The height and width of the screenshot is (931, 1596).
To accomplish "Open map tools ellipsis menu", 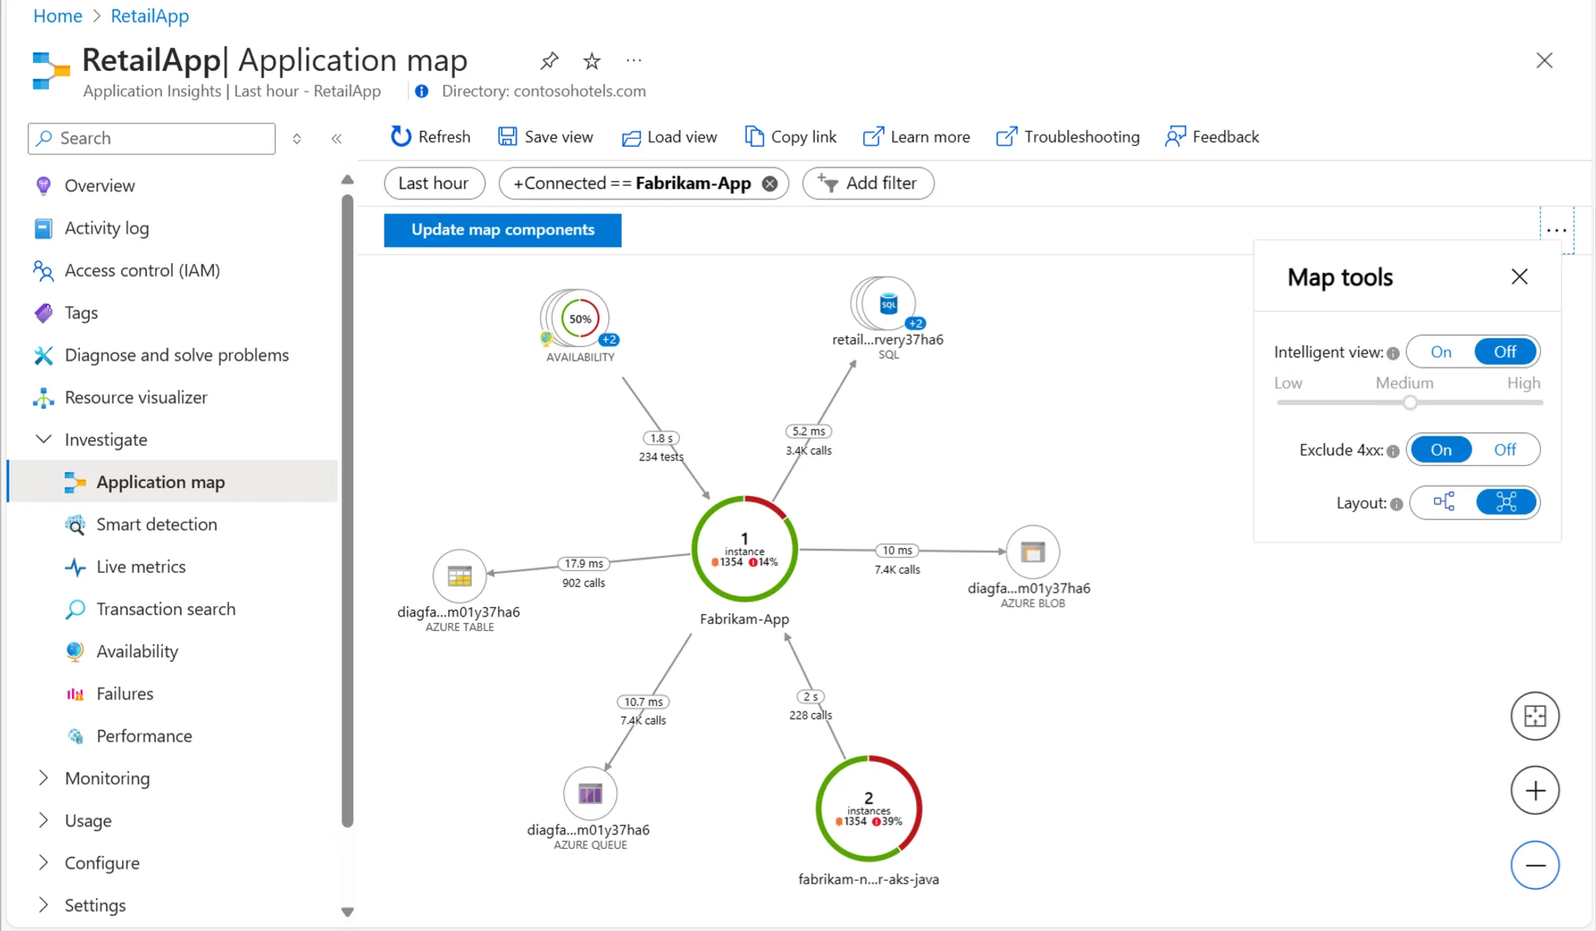I will (1556, 231).
